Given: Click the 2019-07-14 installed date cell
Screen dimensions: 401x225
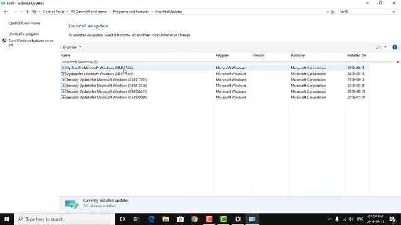Looking at the screenshot, I should tap(356, 97).
